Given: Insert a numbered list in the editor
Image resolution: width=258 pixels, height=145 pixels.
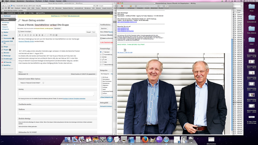Looking at the screenshot, I should pyautogui.click(x=31, y=35).
